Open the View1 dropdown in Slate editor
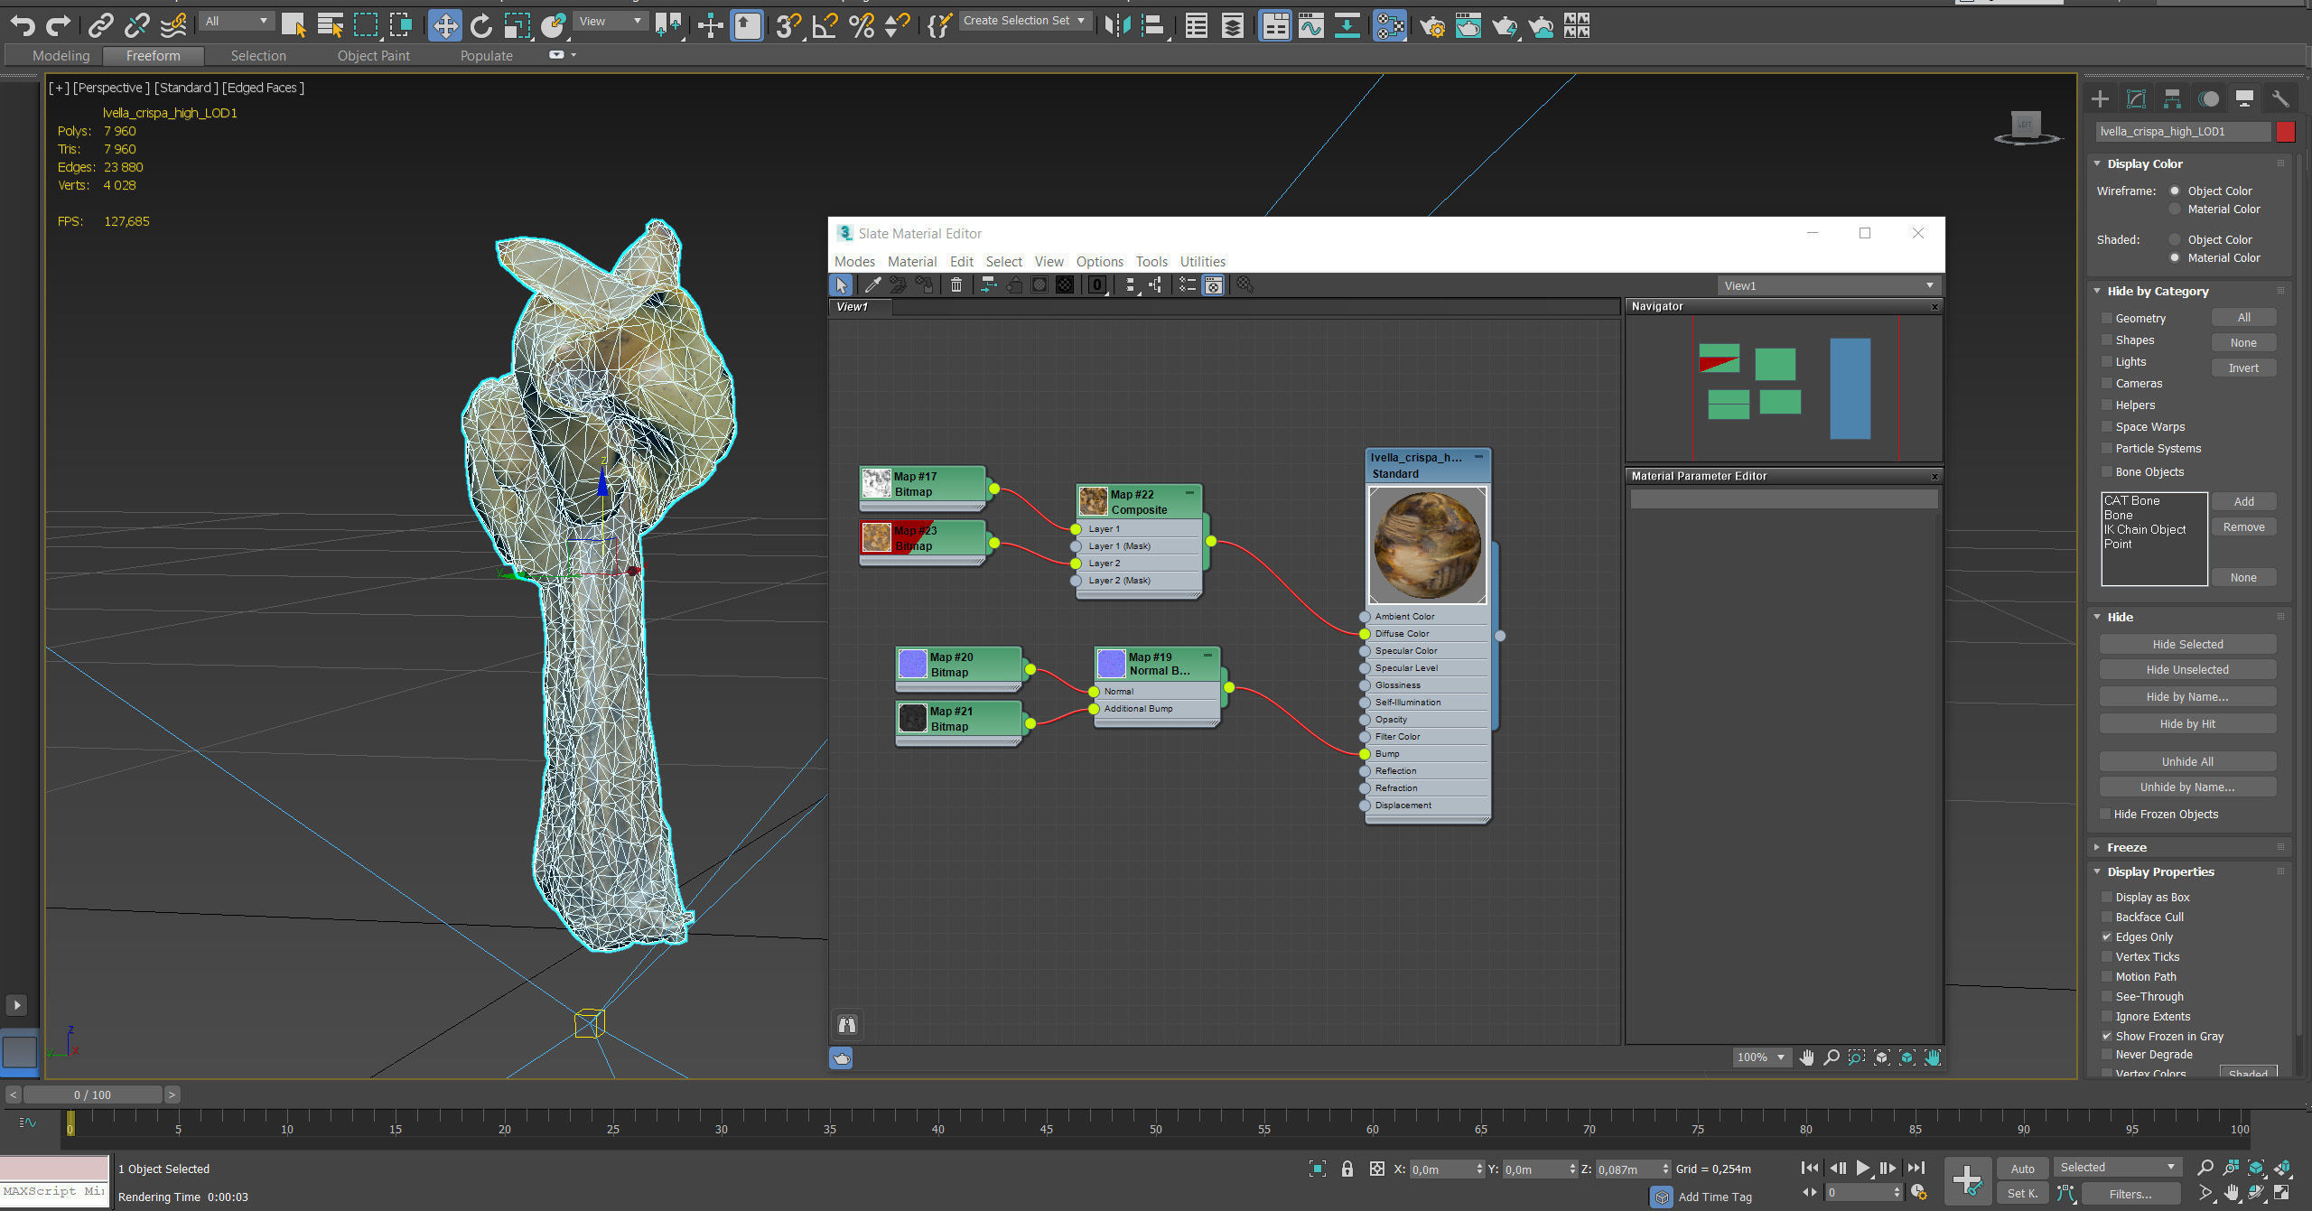The height and width of the screenshot is (1211, 2312). pos(1829,285)
